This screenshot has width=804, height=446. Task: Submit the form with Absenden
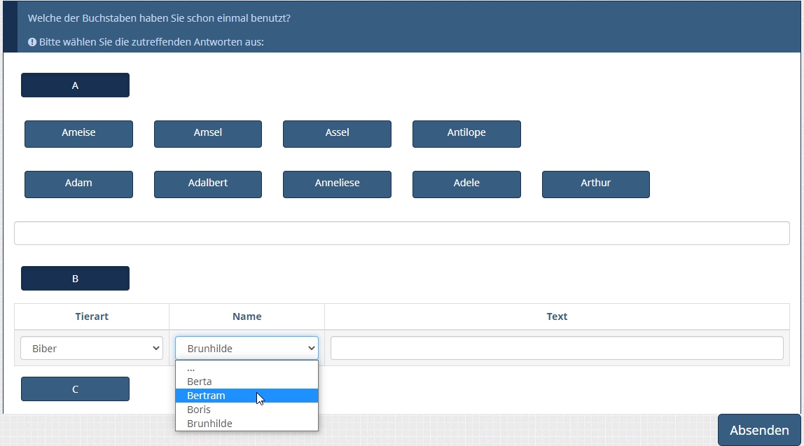(x=758, y=430)
